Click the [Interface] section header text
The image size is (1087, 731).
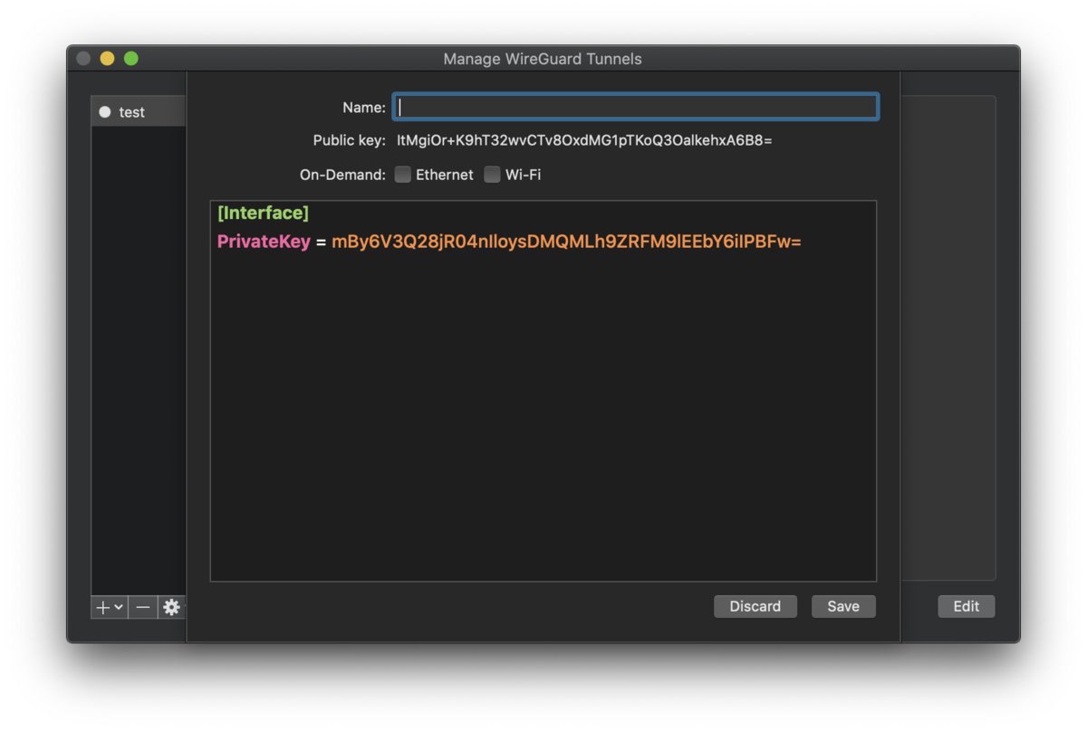pos(263,213)
